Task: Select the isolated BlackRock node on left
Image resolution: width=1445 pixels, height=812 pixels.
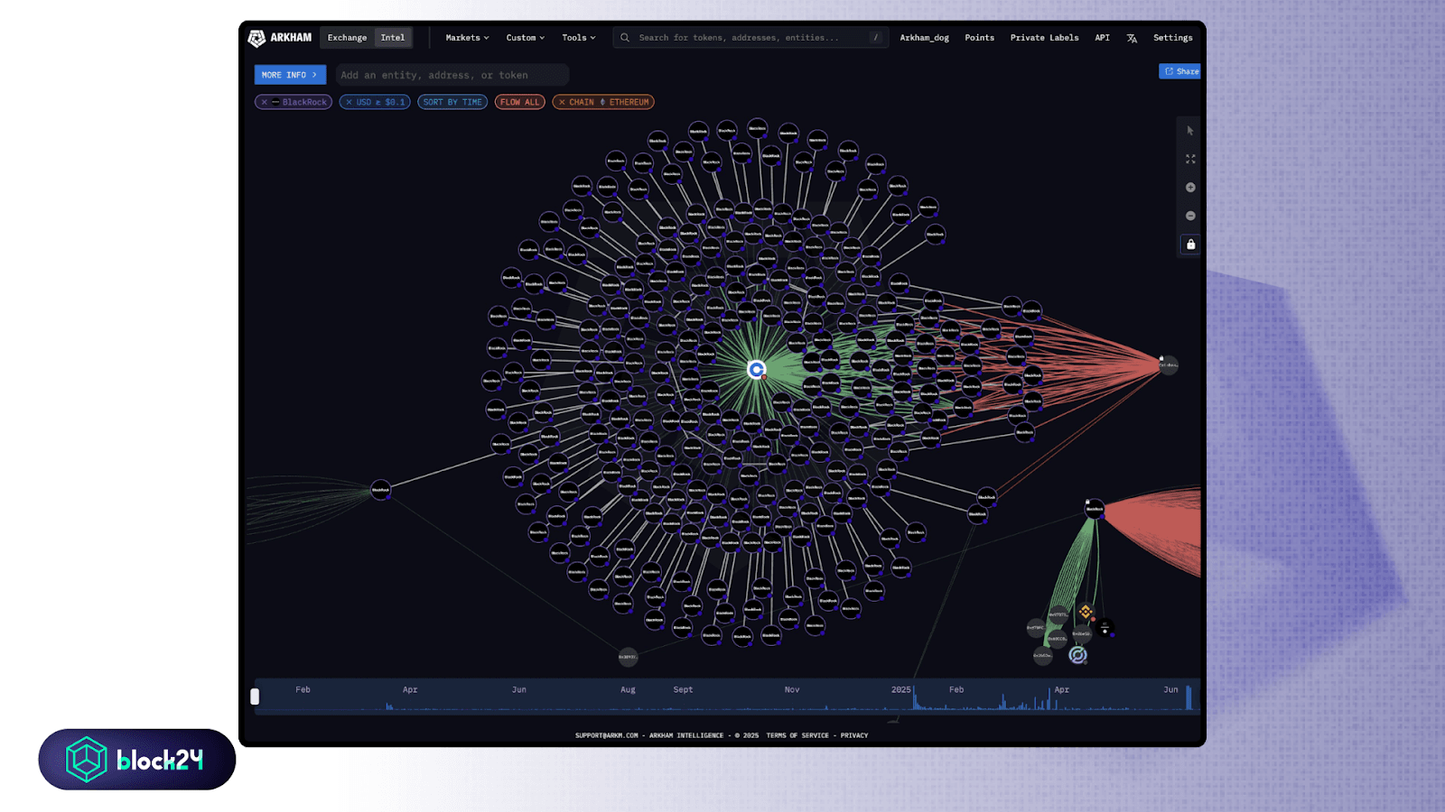Action: (381, 490)
